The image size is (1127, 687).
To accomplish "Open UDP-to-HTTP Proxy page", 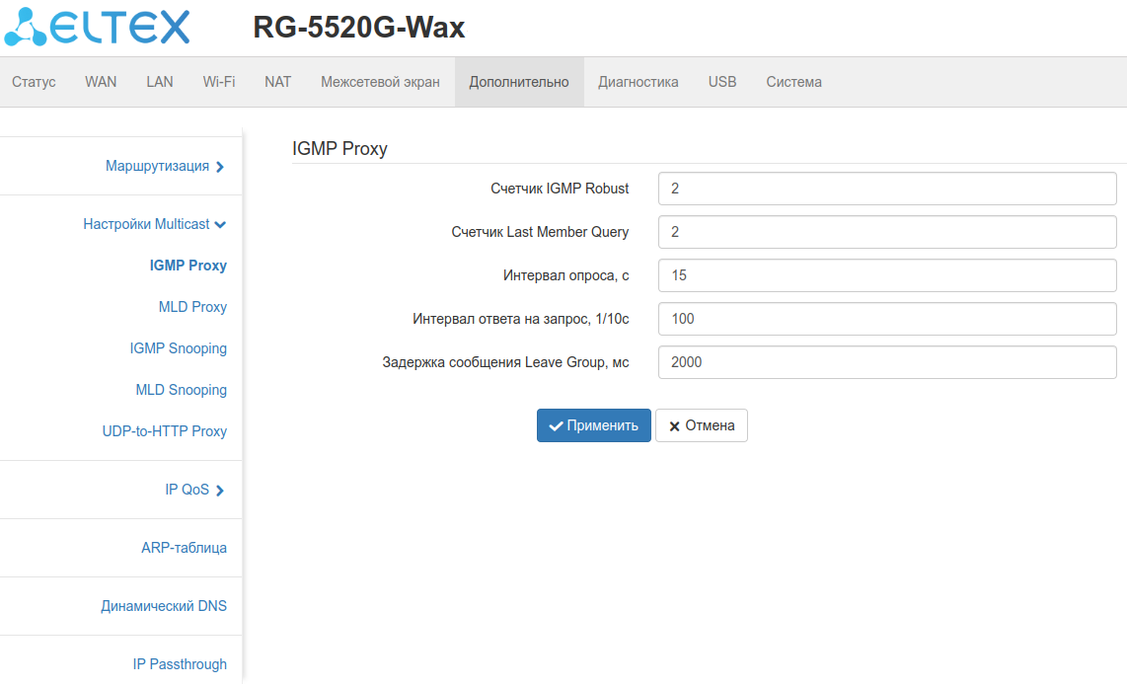I will 165,431.
